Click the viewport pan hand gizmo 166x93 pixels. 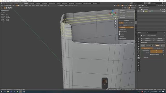coord(115,21)
